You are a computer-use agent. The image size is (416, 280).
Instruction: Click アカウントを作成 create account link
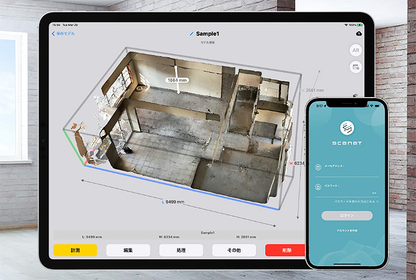point(347,231)
